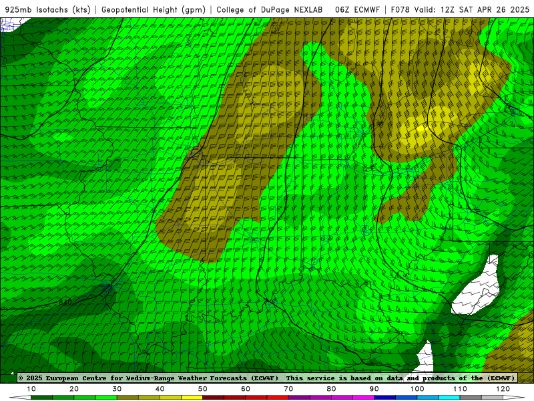Click the '30' label on the color scale

point(117,389)
